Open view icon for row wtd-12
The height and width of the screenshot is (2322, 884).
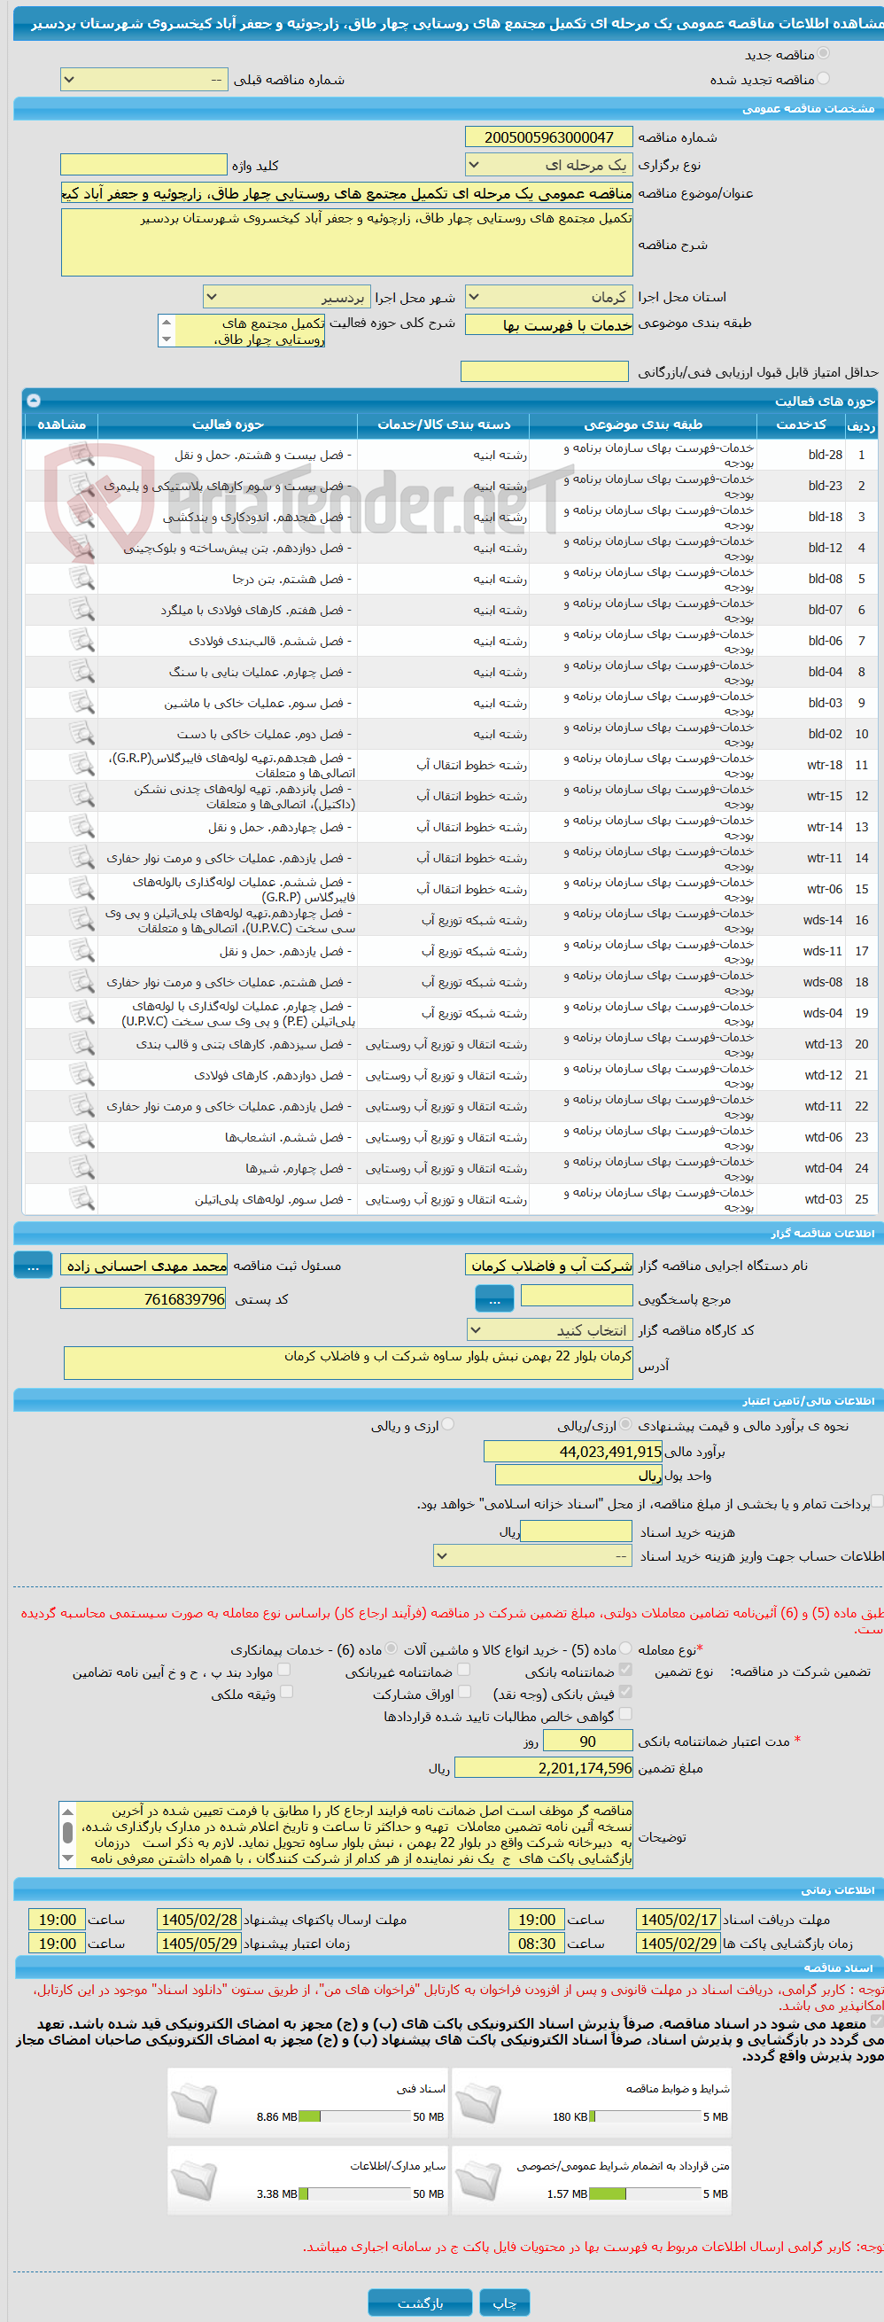82,1075
